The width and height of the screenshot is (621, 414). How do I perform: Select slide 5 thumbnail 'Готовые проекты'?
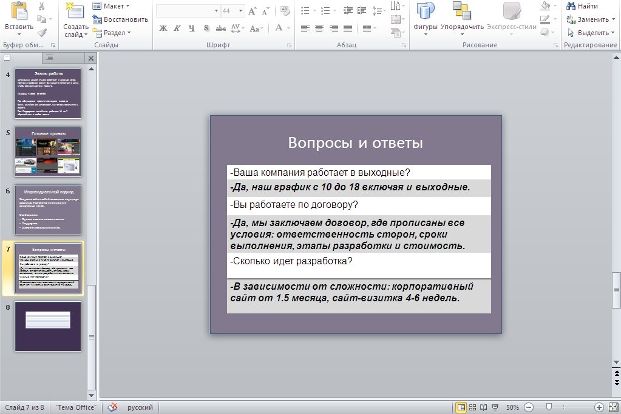click(48, 152)
